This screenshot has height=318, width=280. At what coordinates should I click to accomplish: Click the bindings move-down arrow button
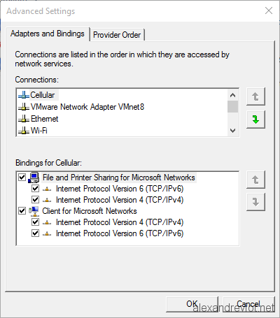click(x=255, y=202)
